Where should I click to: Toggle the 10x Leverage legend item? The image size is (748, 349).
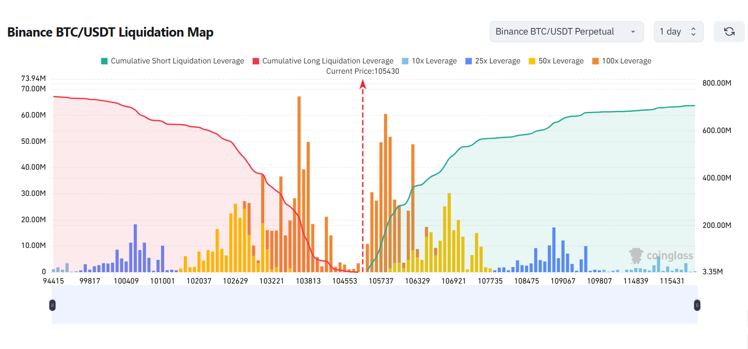tap(429, 61)
